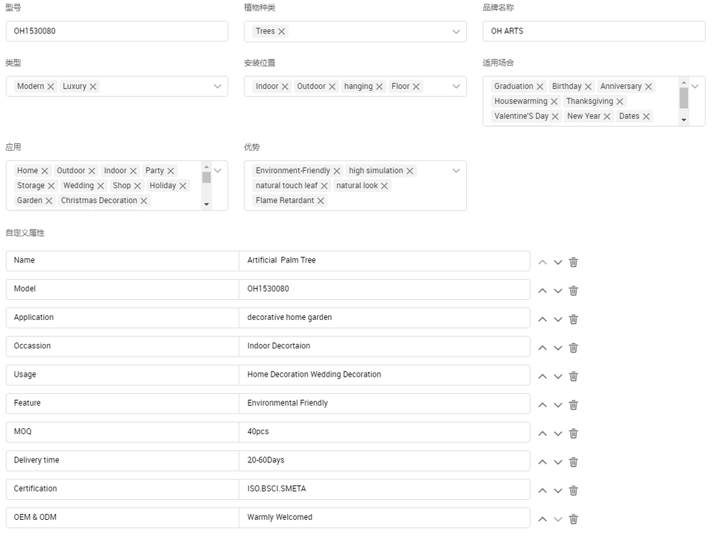Delete the OEM & ODM row

(x=574, y=519)
